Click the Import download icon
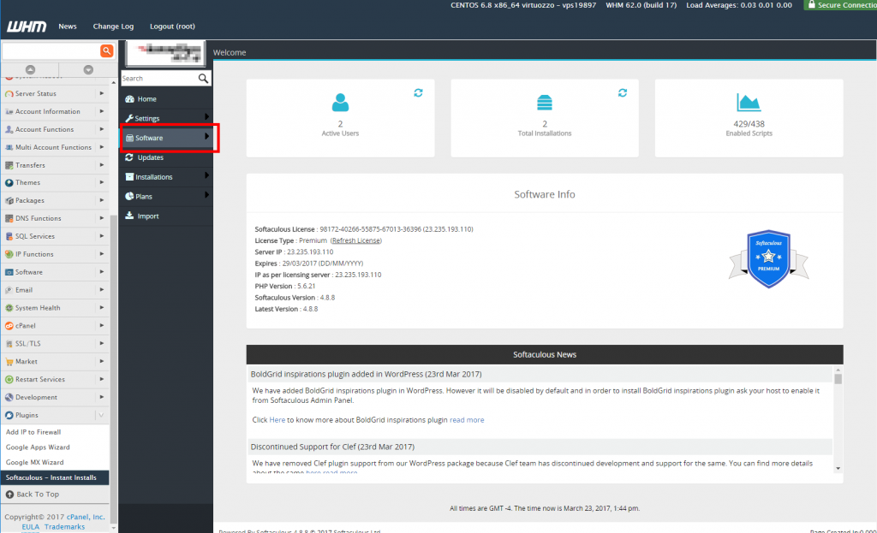Viewport: 877px width, 533px height. (129, 216)
